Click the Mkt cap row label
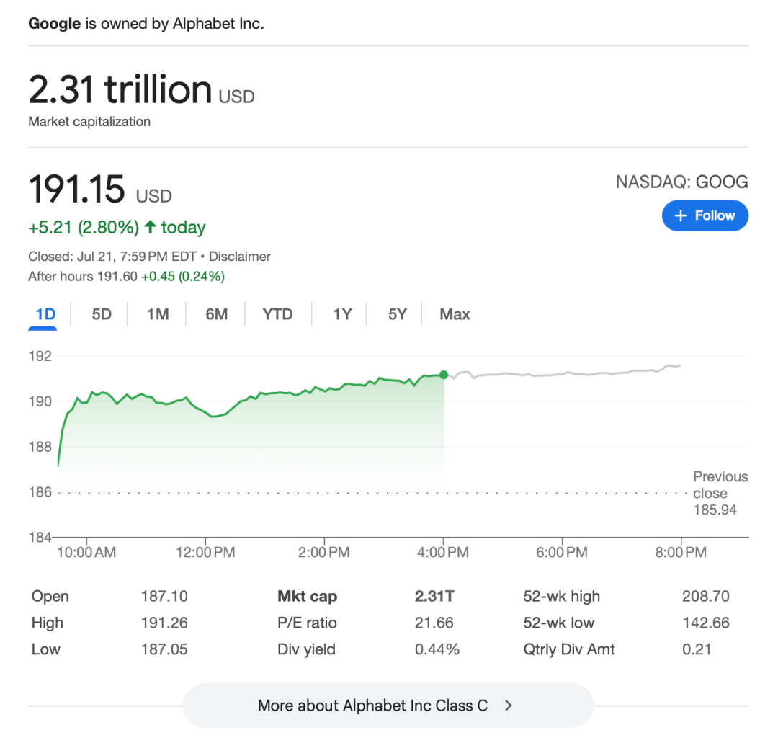The width and height of the screenshot is (778, 743). [x=307, y=596]
